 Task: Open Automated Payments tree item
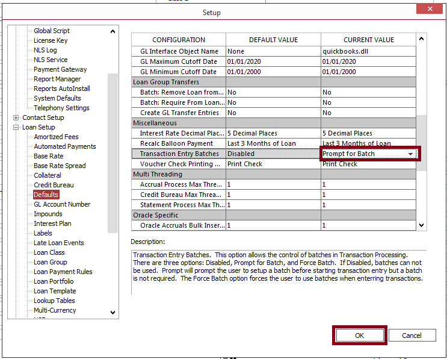pos(65,146)
